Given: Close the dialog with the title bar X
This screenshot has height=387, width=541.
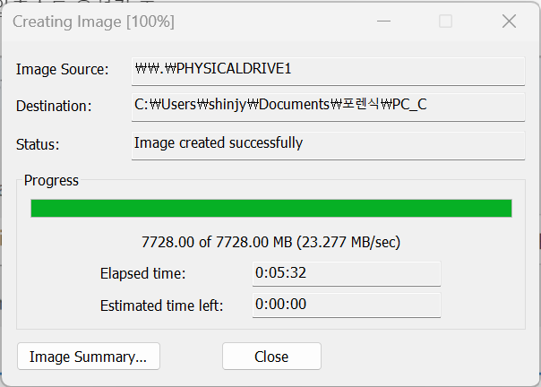Looking at the screenshot, I should click(x=509, y=21).
